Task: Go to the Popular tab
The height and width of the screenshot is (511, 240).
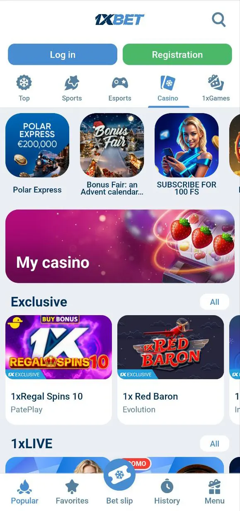Action: click(24, 492)
